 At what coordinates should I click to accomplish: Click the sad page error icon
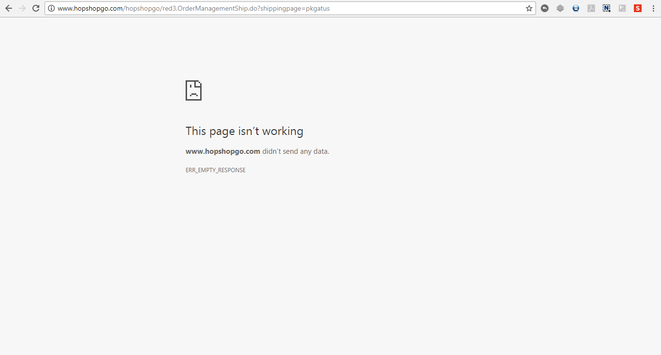coord(193,90)
